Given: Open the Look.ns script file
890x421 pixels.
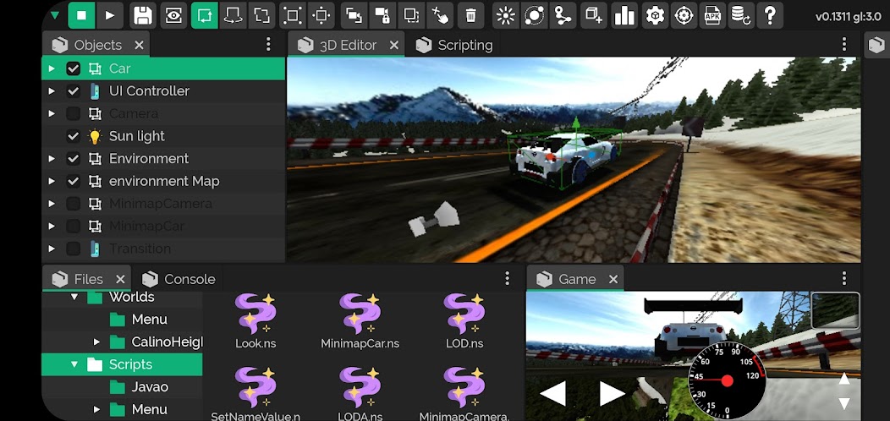Looking at the screenshot, I should click(x=255, y=321).
